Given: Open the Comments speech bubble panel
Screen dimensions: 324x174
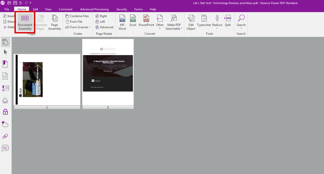Looking at the screenshot, I should [x=5, y=148].
